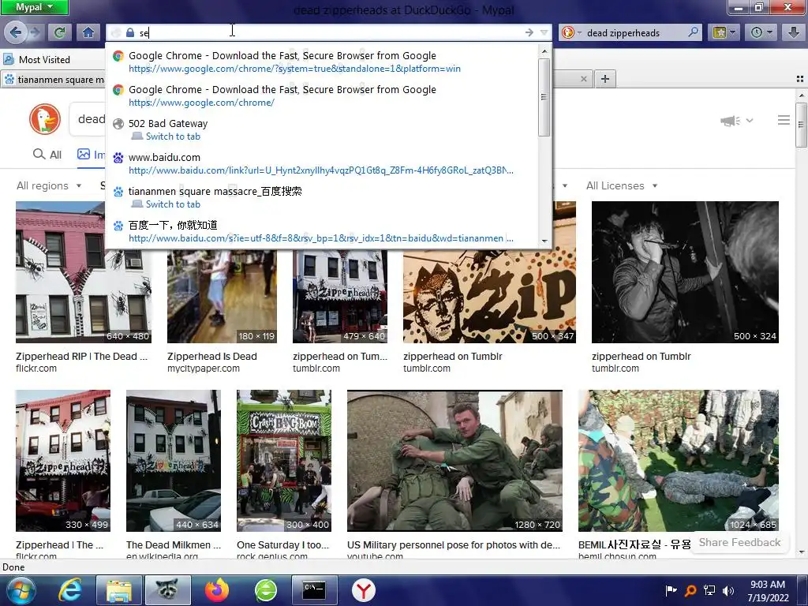Click the suggestion list scrollbar thumb
Viewport: 808px width, 606px height.
click(544, 97)
